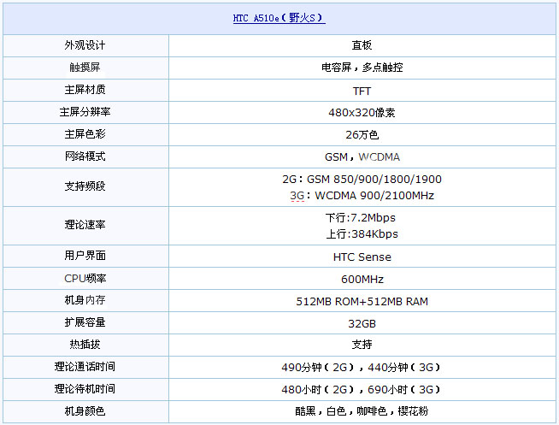Image resolution: width=559 pixels, height=425 pixels.
Task: Select the 机身内存 label
Action: (x=85, y=300)
